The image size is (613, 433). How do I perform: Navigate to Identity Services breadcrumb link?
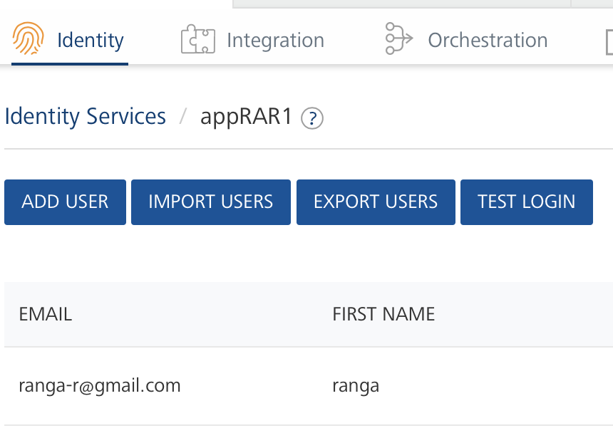(x=85, y=116)
